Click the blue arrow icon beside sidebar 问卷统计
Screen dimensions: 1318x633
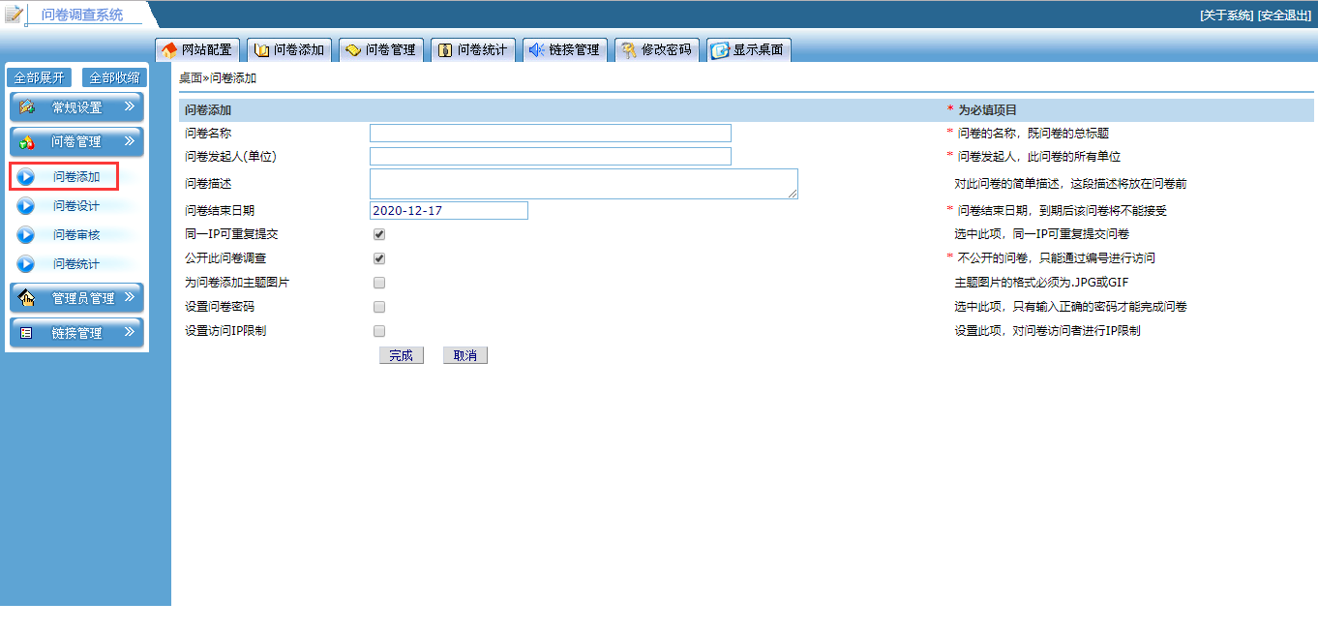[x=26, y=263]
